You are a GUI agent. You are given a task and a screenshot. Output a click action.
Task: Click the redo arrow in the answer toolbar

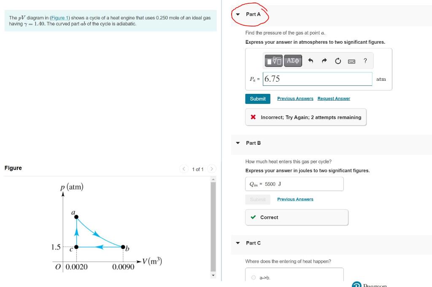coord(324,61)
